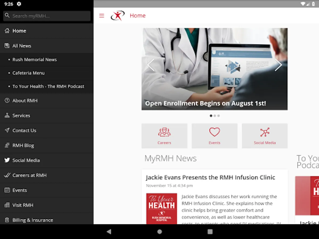Tap the Events heart icon tile
The height and width of the screenshot is (239, 319).
215,136
